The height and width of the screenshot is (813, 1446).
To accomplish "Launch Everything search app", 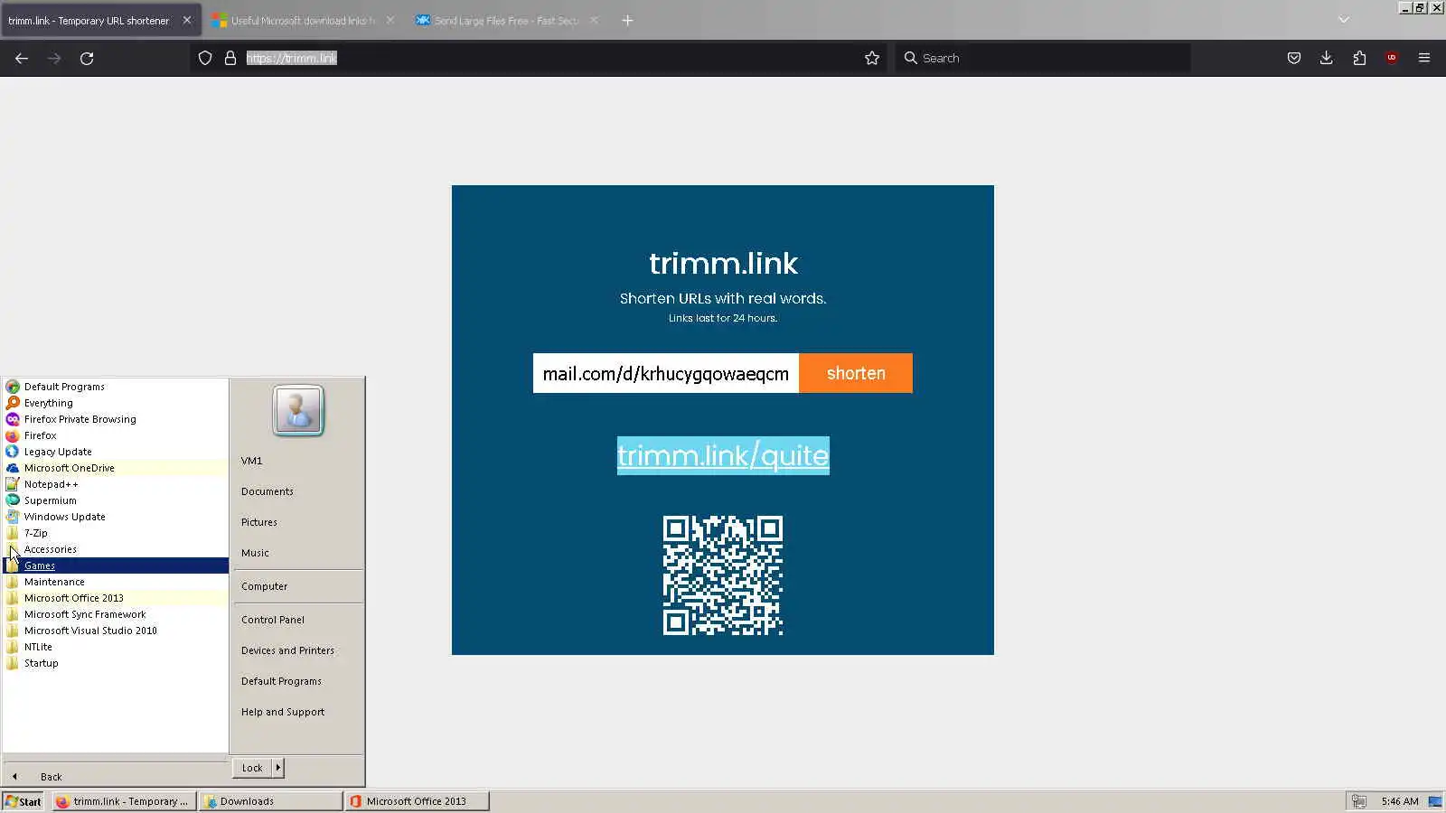I will [115, 403].
